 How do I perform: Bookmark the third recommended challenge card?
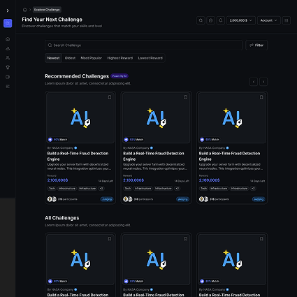coord(261,97)
